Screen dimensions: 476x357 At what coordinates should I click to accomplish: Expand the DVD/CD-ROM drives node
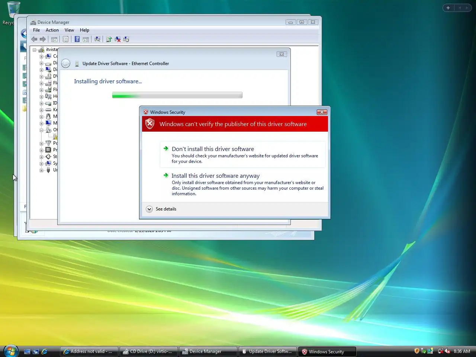pos(41,77)
